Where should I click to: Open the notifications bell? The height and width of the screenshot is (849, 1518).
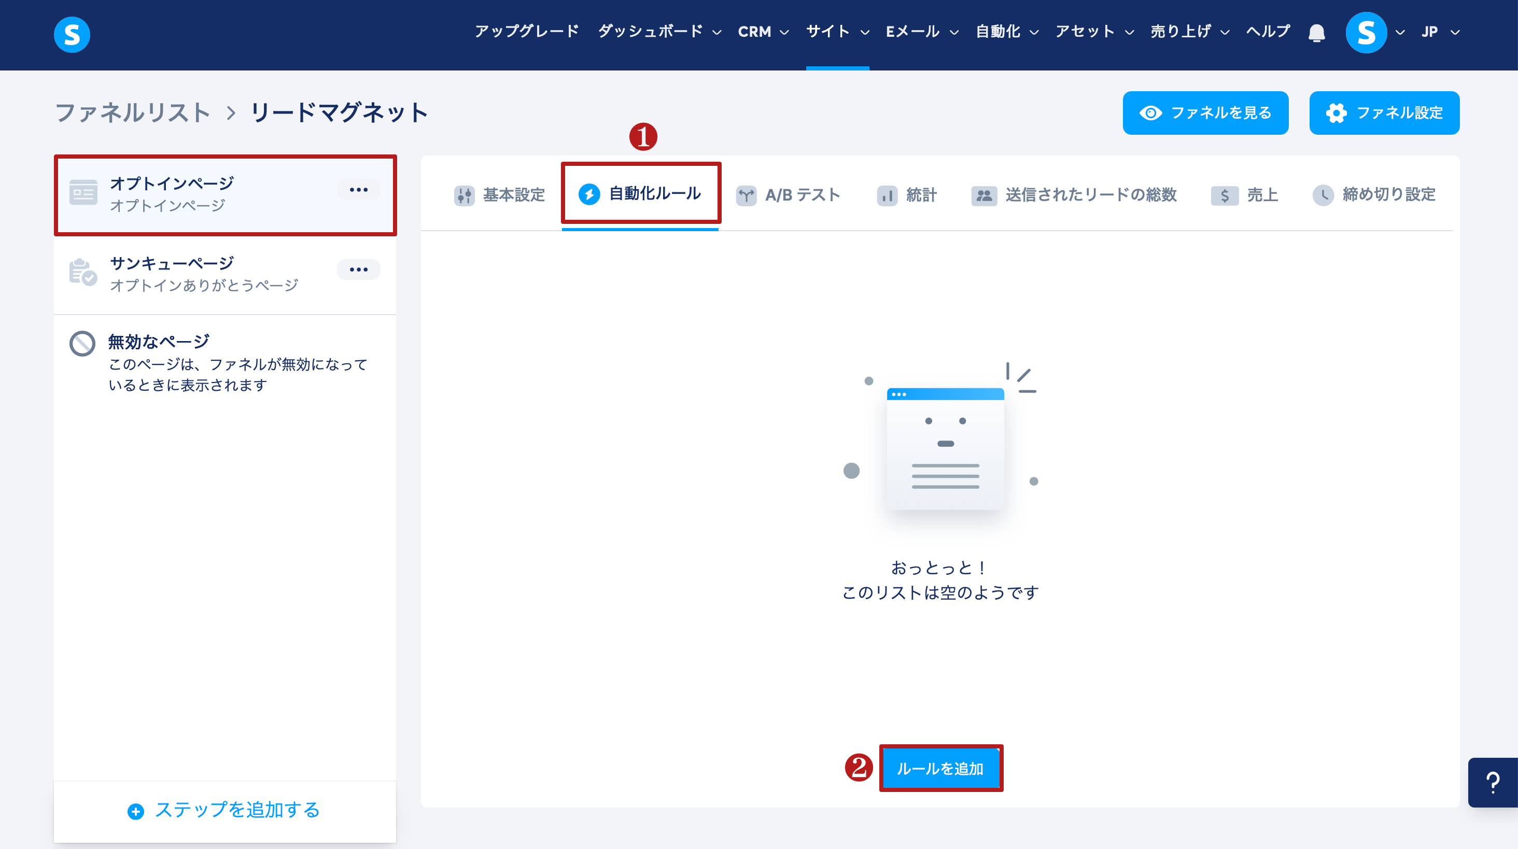[x=1316, y=33]
